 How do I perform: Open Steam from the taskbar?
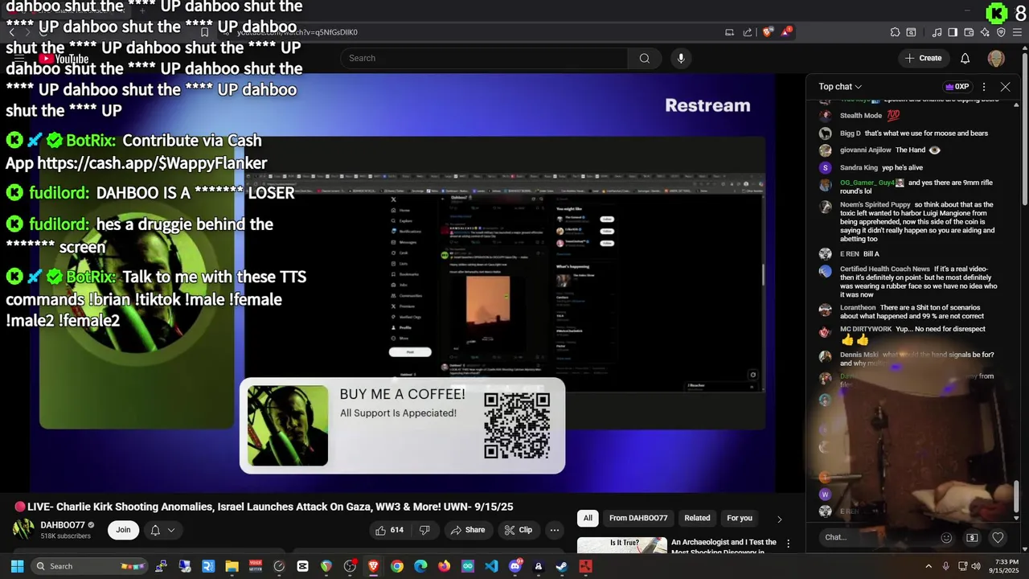561,566
